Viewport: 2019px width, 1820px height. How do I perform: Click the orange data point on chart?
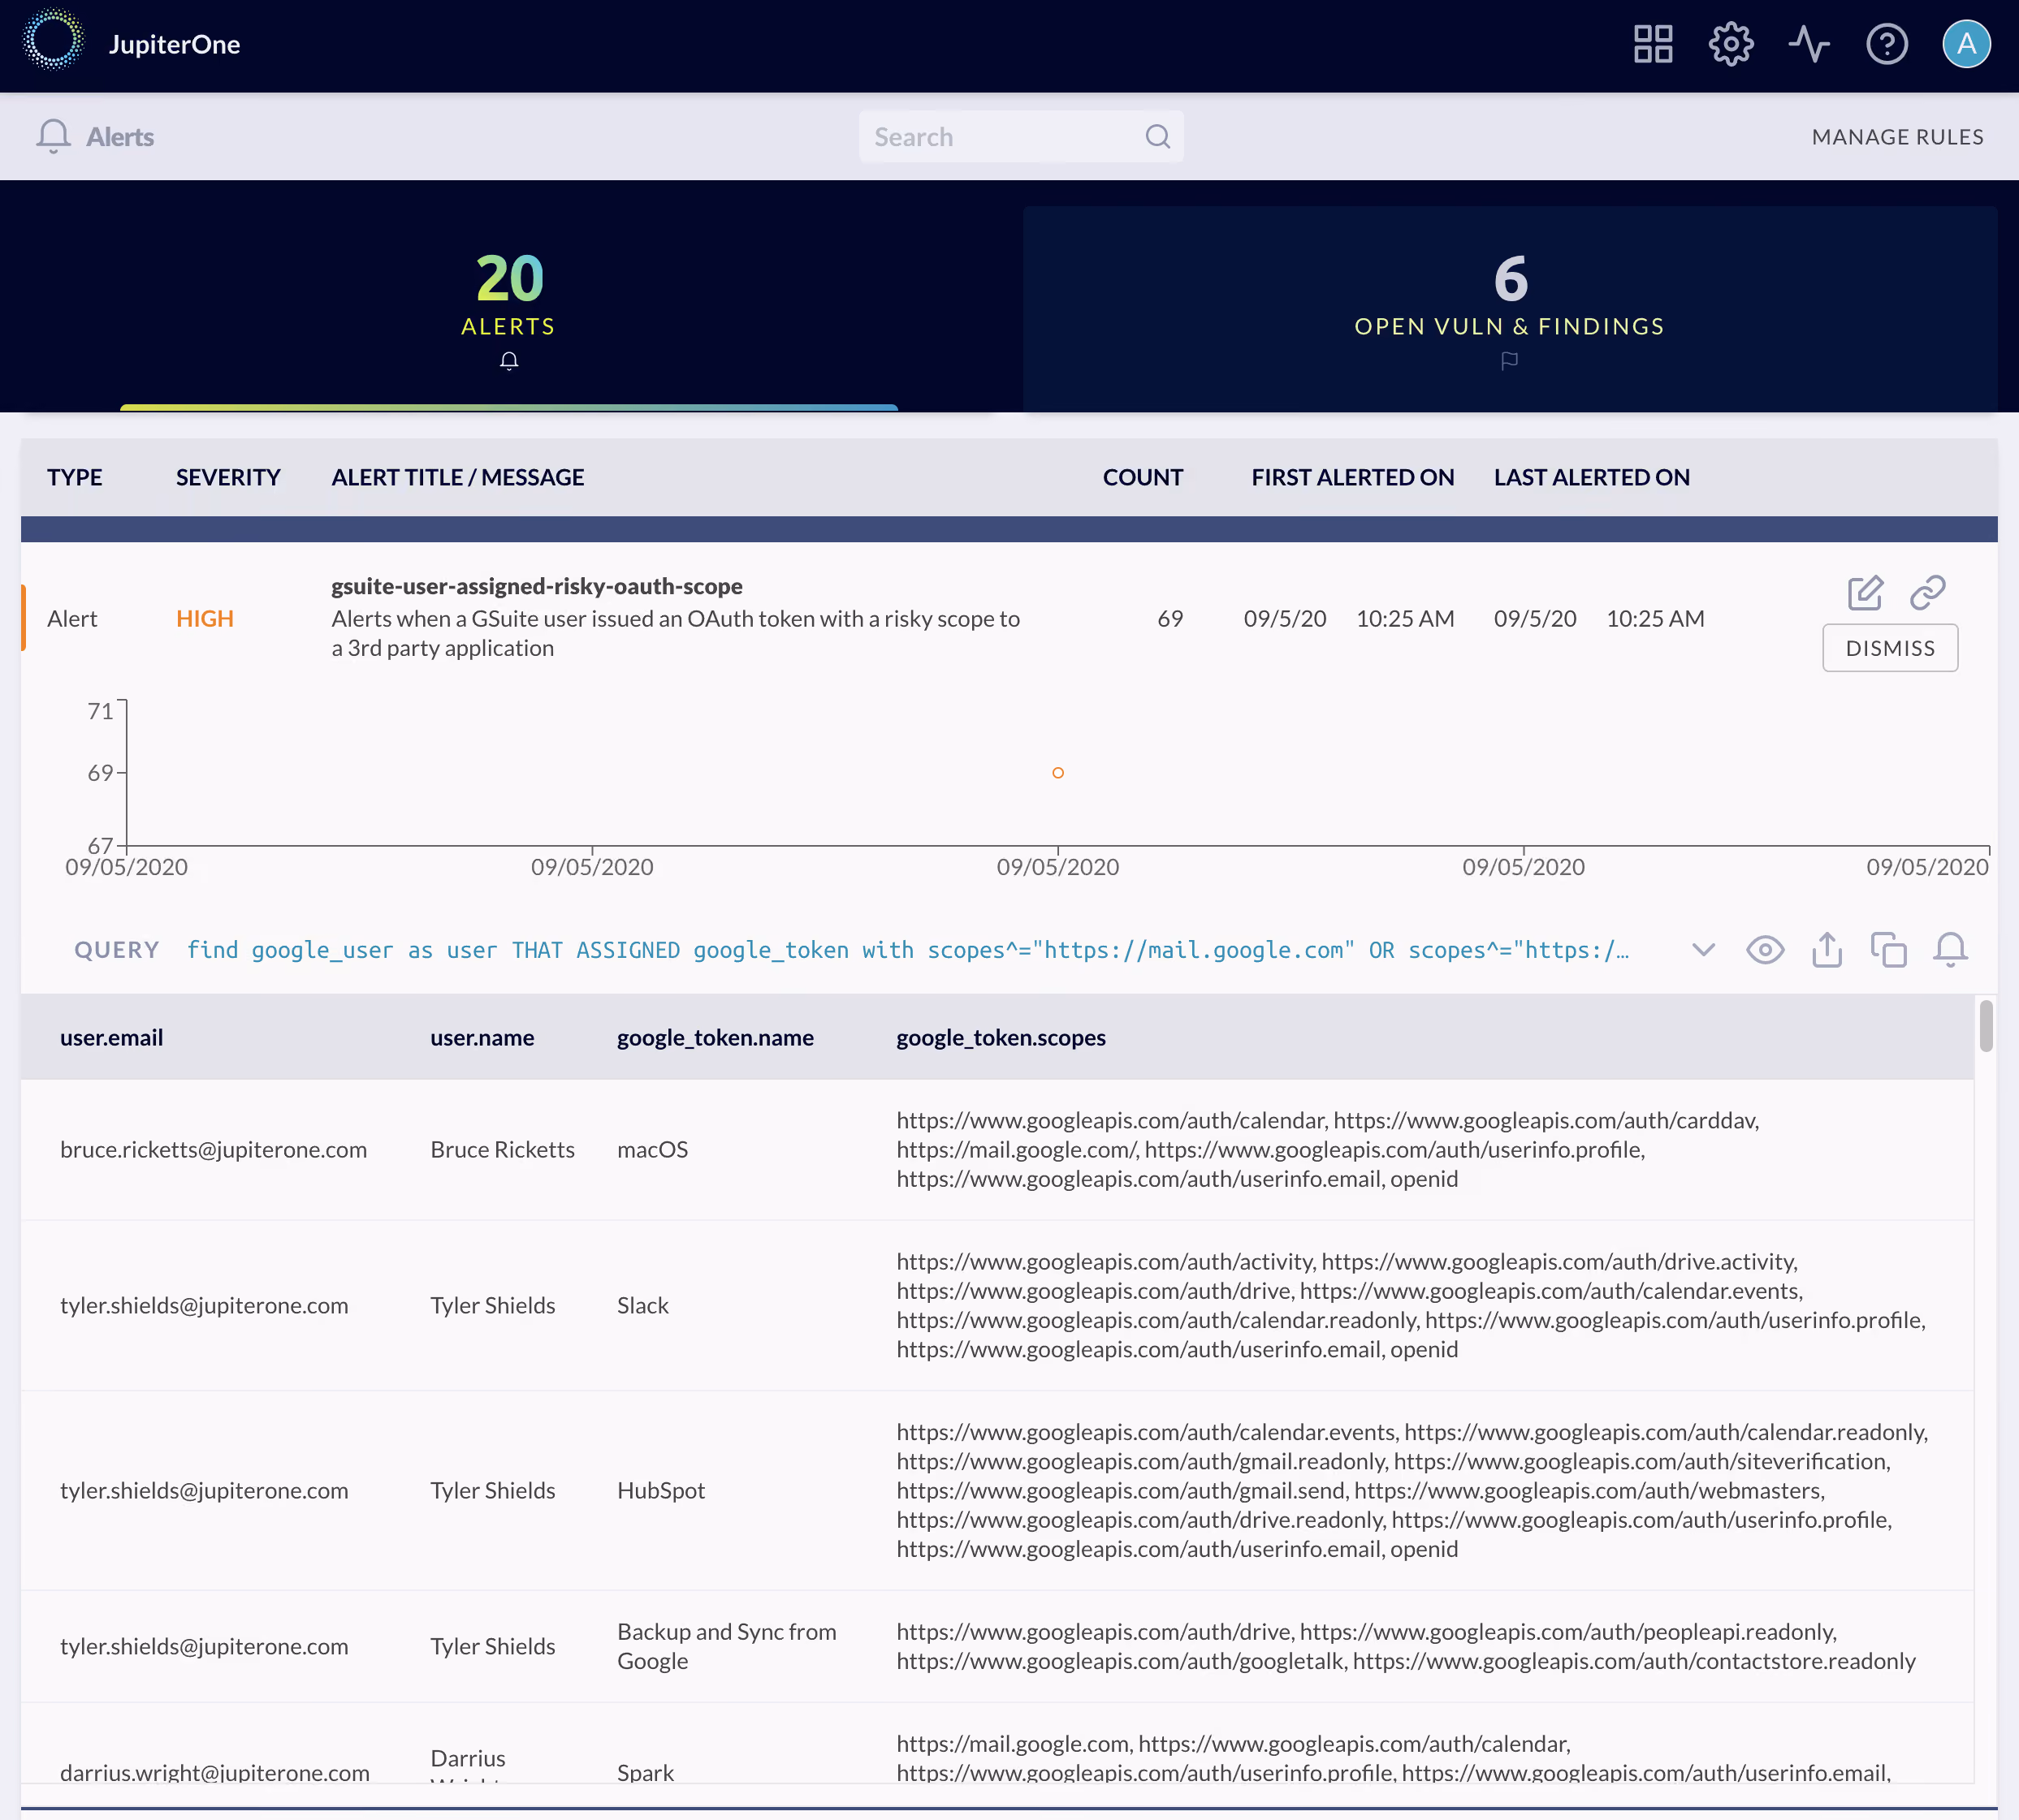tap(1057, 773)
